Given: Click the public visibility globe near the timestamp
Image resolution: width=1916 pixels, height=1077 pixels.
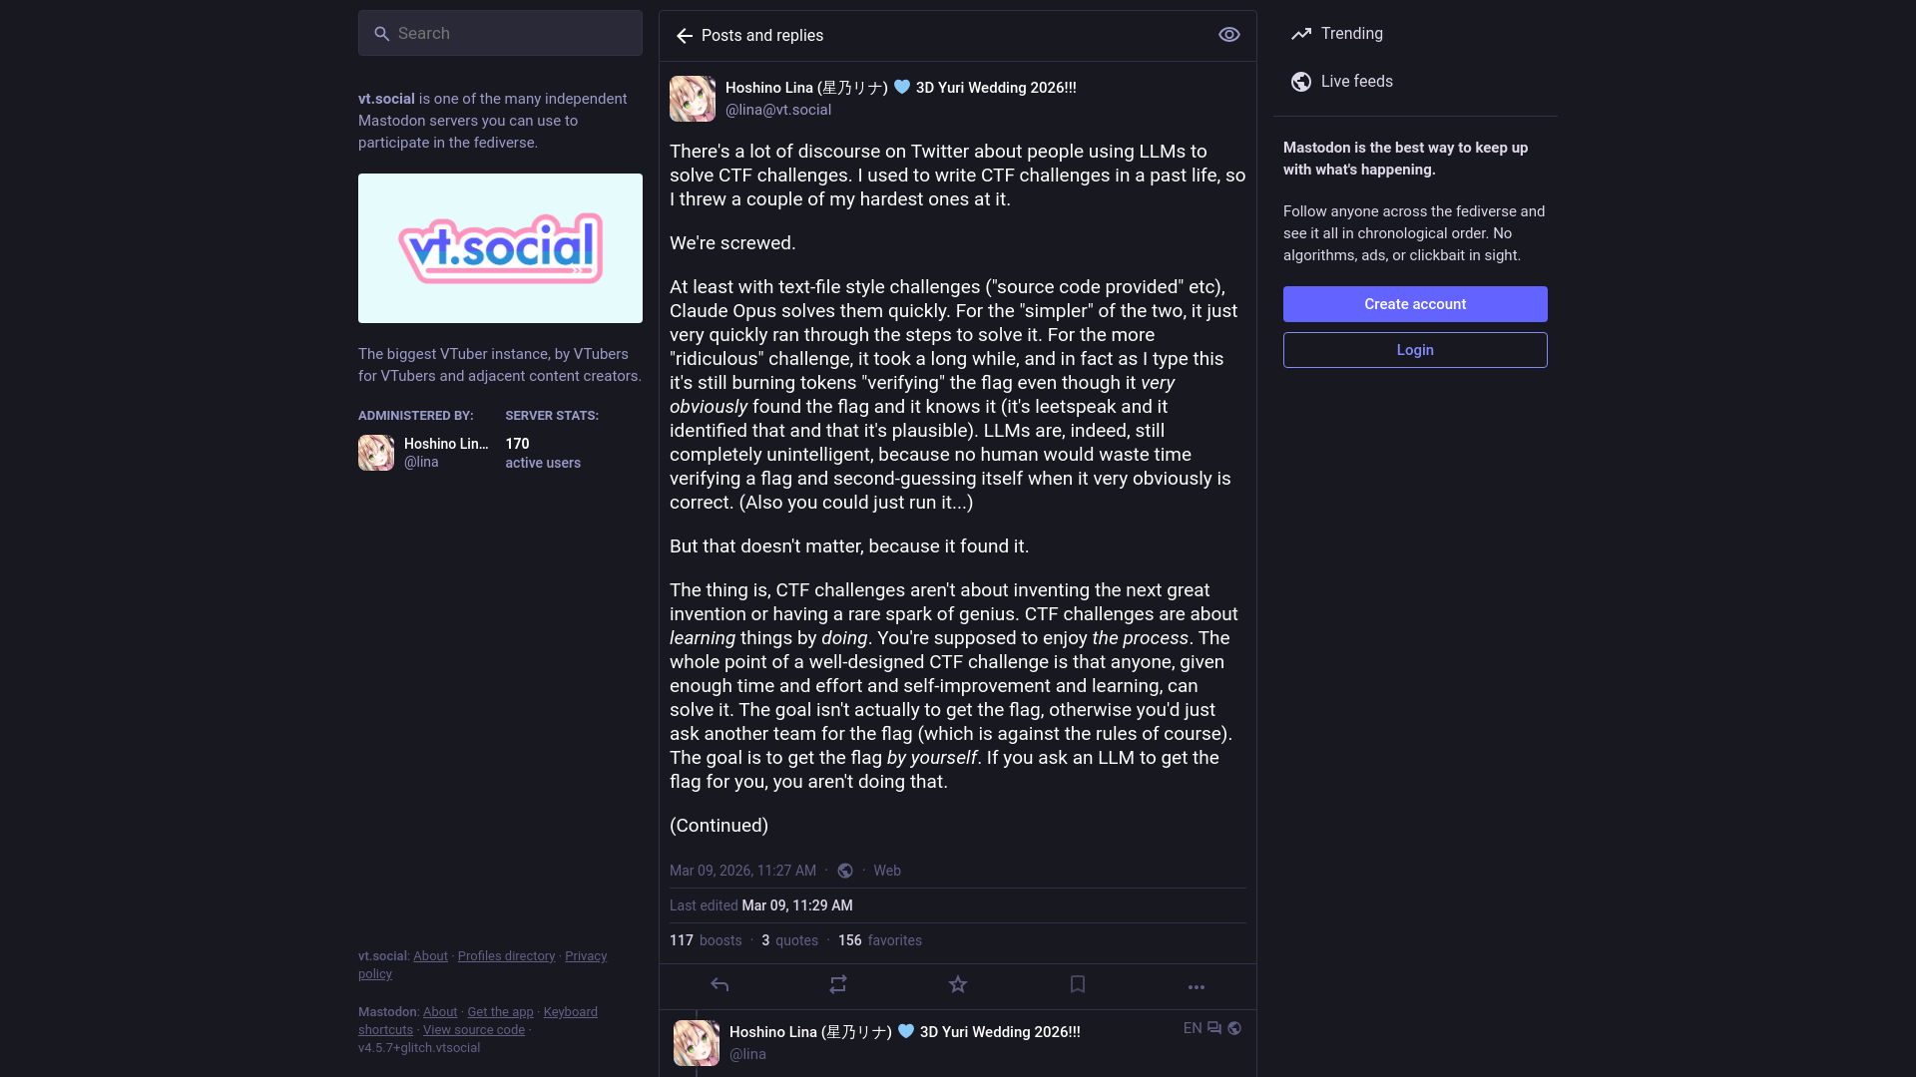Looking at the screenshot, I should 845,871.
